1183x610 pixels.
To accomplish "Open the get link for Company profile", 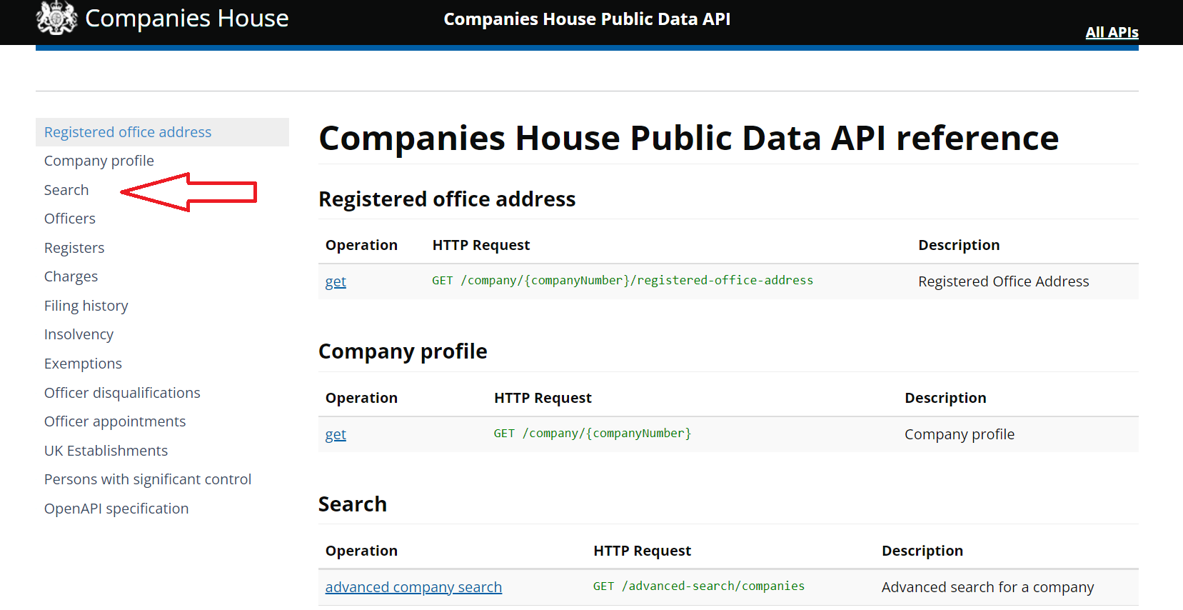I will [336, 434].
